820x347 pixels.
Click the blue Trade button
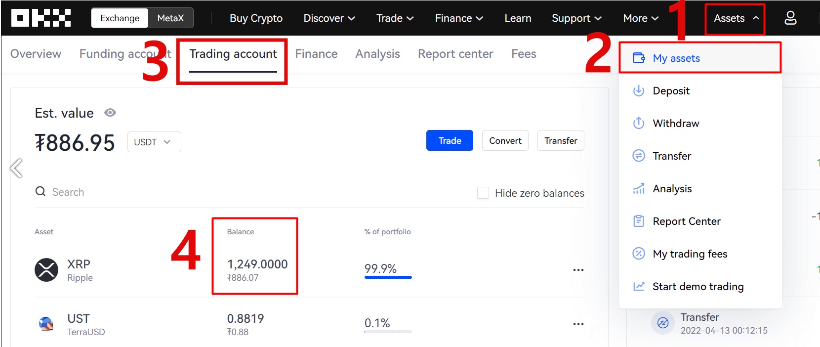click(450, 140)
